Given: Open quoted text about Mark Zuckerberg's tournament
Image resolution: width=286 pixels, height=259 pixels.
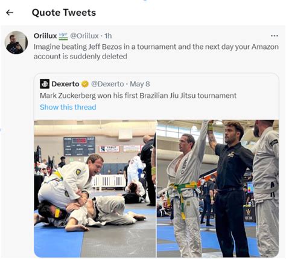Looking at the screenshot, I should point(138,95).
